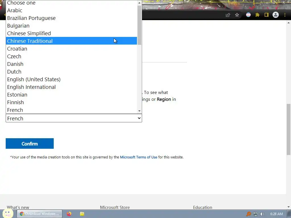Screen dimensions: 291x218
Task: Click the dropdown list scroll-down arrow
Action: tap(139, 111)
